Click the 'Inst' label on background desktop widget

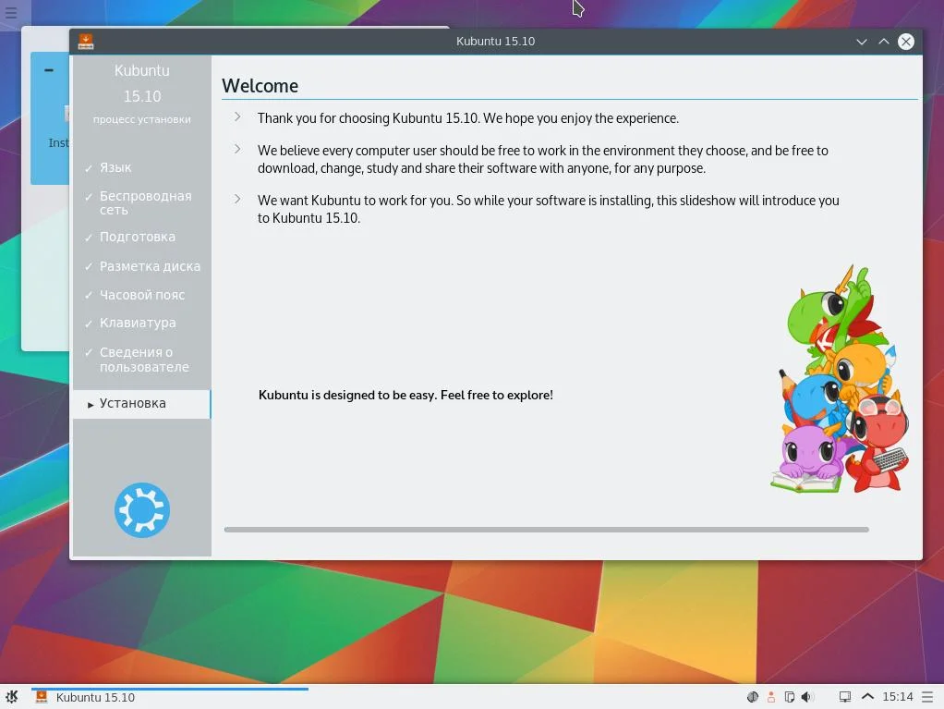tap(58, 142)
